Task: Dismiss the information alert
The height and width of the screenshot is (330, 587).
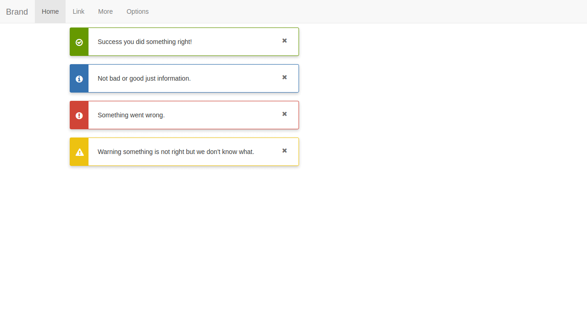Action: tap(284, 77)
